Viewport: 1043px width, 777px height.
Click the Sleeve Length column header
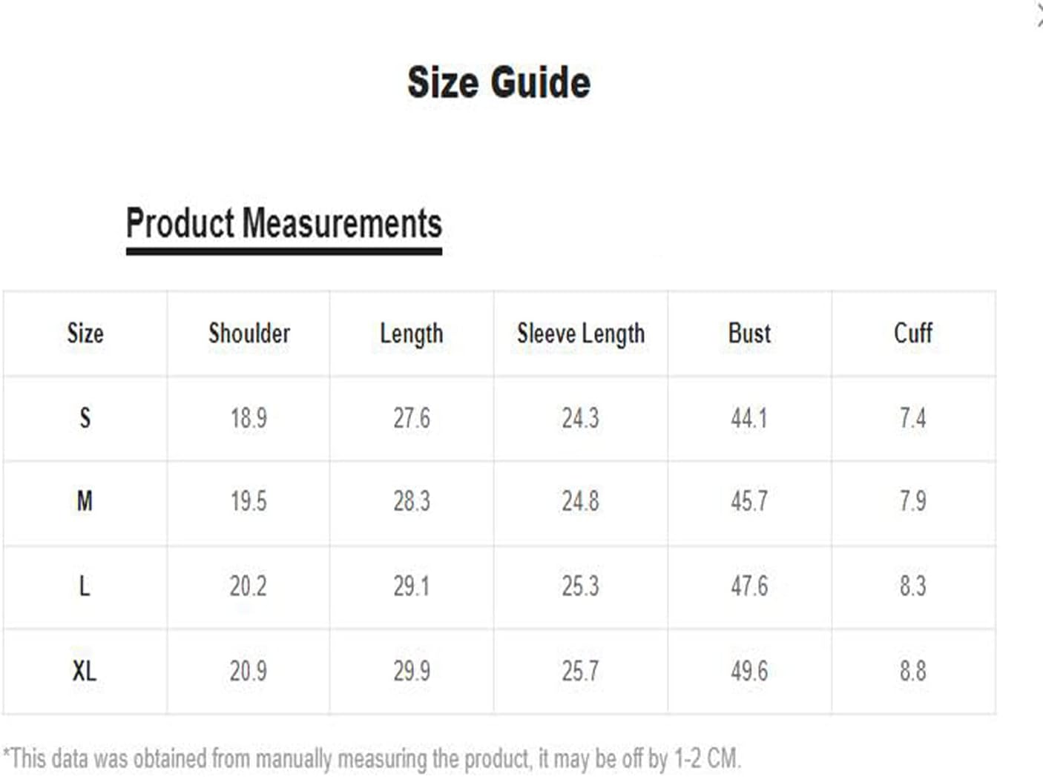click(x=581, y=334)
